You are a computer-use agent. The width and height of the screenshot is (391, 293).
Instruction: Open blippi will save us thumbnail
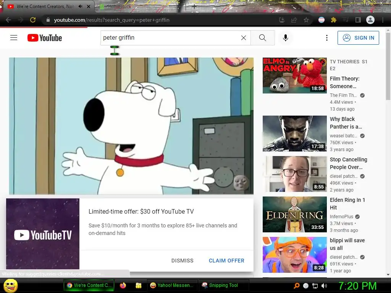click(294, 254)
